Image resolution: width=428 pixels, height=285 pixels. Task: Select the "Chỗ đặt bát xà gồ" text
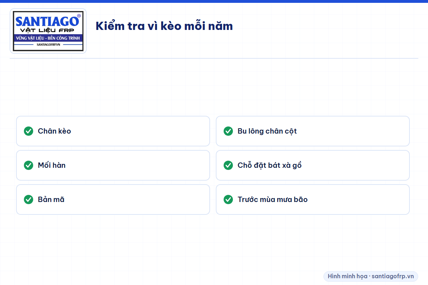[x=270, y=165]
